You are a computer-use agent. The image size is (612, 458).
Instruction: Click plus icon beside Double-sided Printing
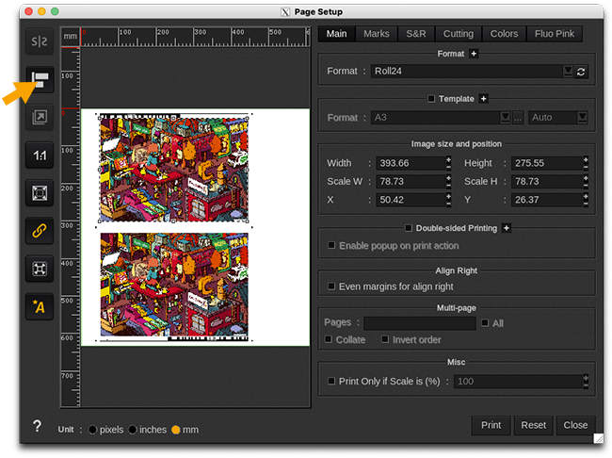click(507, 228)
